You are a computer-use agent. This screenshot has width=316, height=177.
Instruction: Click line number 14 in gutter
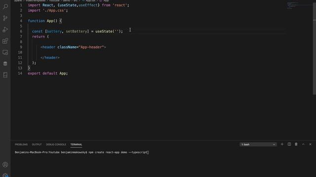20,73
